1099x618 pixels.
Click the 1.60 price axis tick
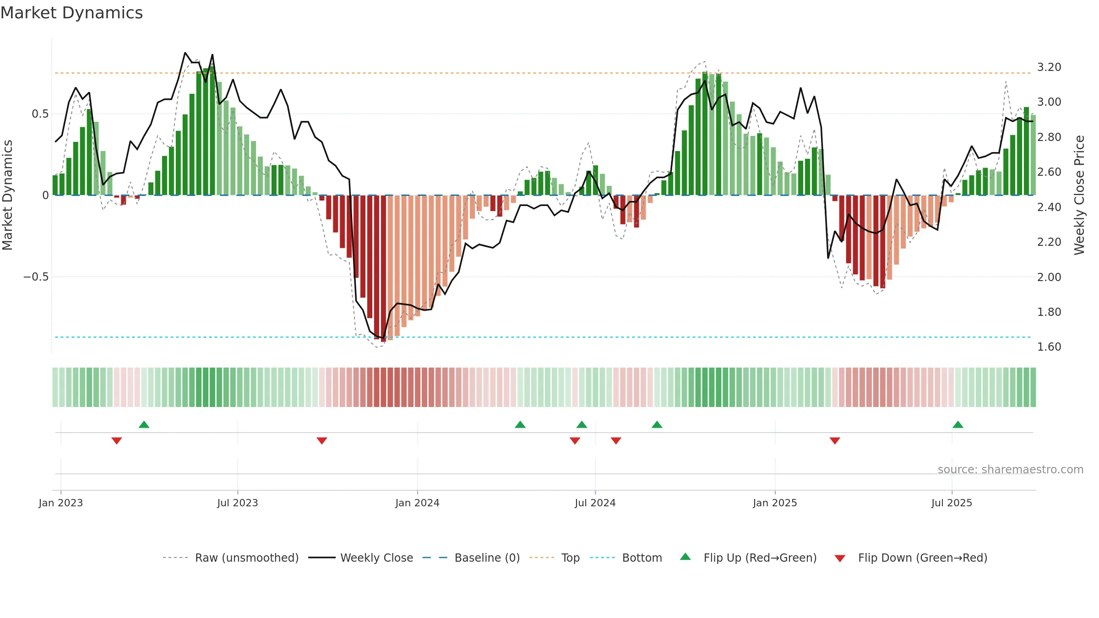tap(1049, 347)
